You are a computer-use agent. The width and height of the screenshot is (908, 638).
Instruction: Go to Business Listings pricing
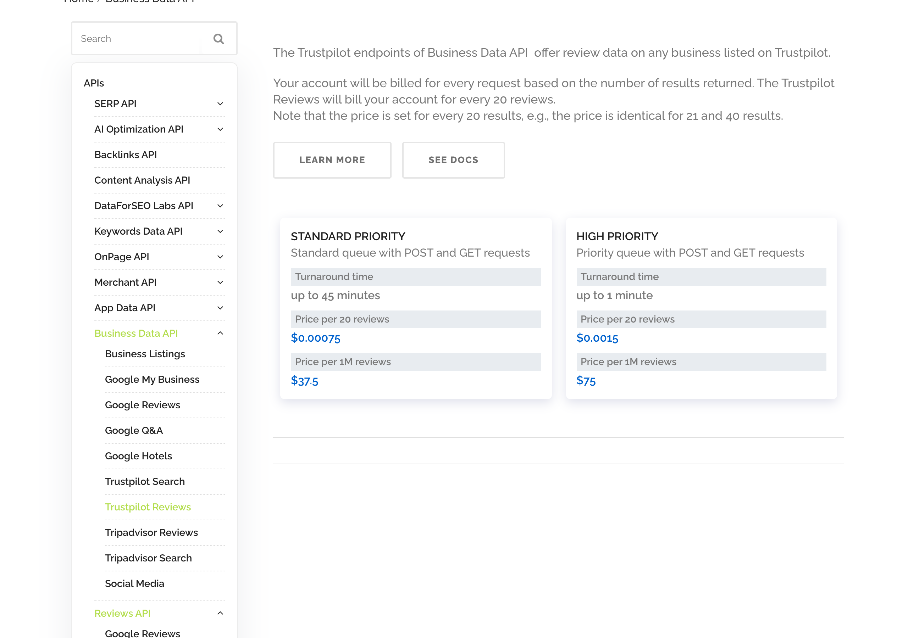click(x=145, y=354)
